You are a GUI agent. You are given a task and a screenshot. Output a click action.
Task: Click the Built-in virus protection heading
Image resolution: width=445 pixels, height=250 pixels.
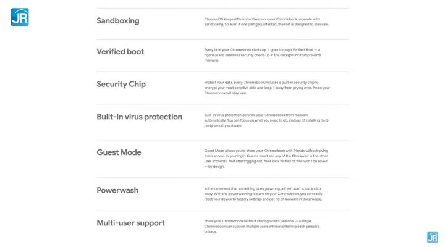[139, 117]
